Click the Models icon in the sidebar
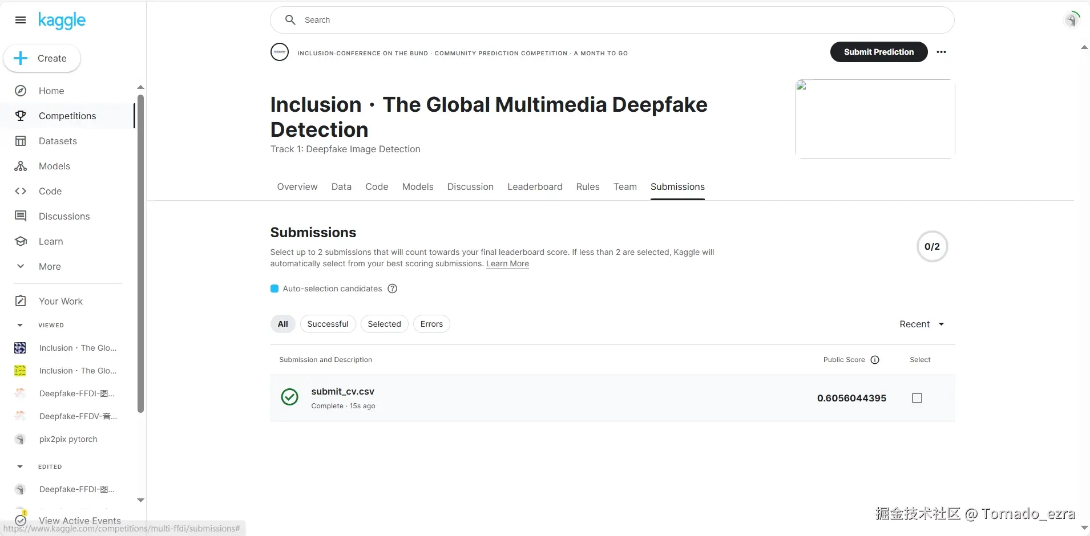Viewport: 1090px width, 536px height. (21, 166)
